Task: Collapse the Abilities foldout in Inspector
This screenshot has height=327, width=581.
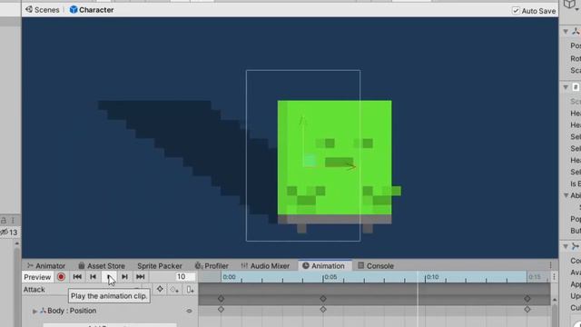Action: [566, 195]
